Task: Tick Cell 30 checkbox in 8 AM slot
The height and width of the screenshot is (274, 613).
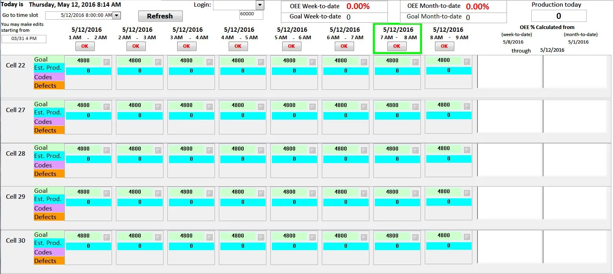Action: pyautogui.click(x=467, y=237)
